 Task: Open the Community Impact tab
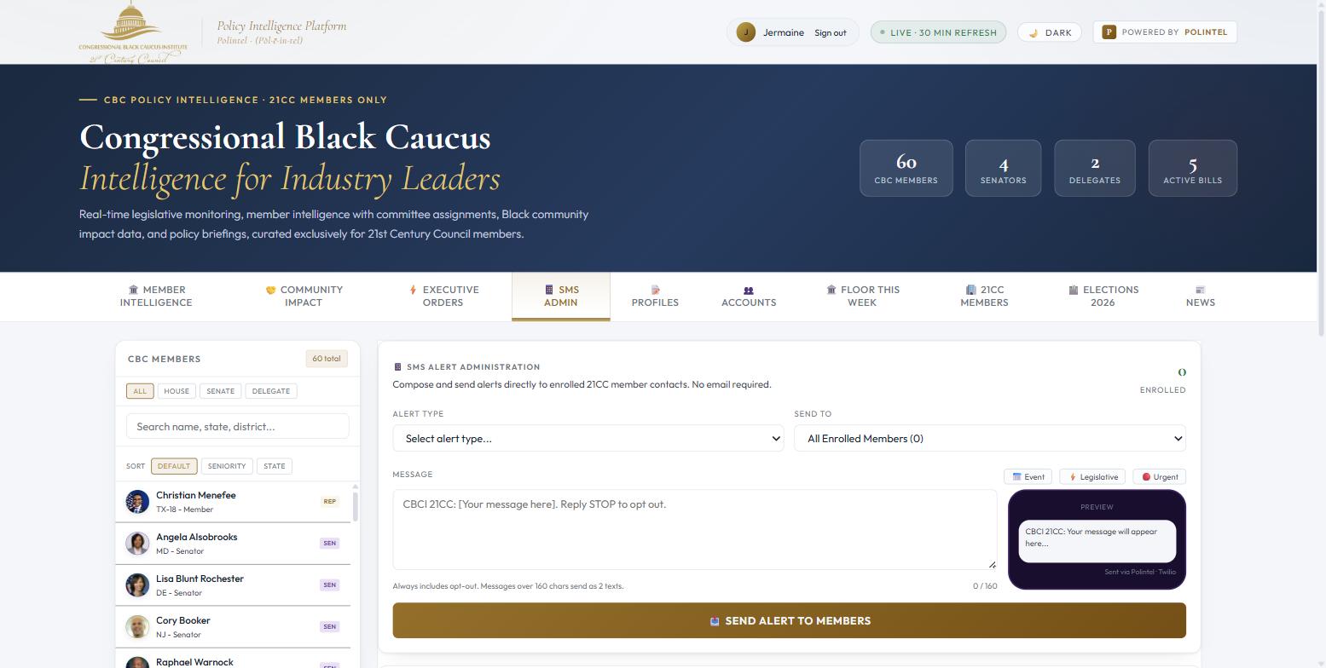click(x=304, y=297)
